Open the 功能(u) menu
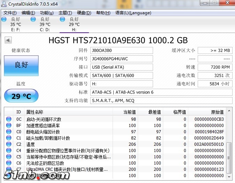The width and height of the screenshot is (235, 183). (47, 13)
